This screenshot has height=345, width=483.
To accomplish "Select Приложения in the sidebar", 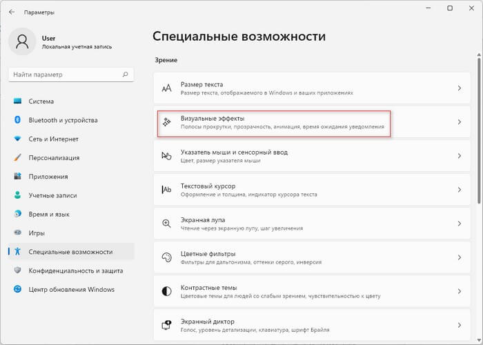I will click(x=48, y=176).
